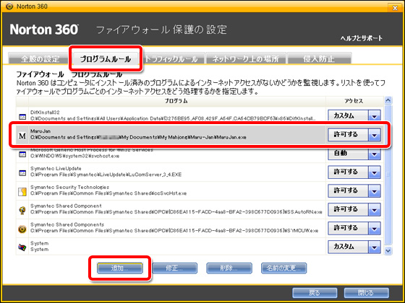This screenshot has height=303, width=405.
Task: Click the program list scrollbar thumb
Action: coord(388,175)
